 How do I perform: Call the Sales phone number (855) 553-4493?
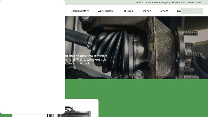click(x=194, y=3)
